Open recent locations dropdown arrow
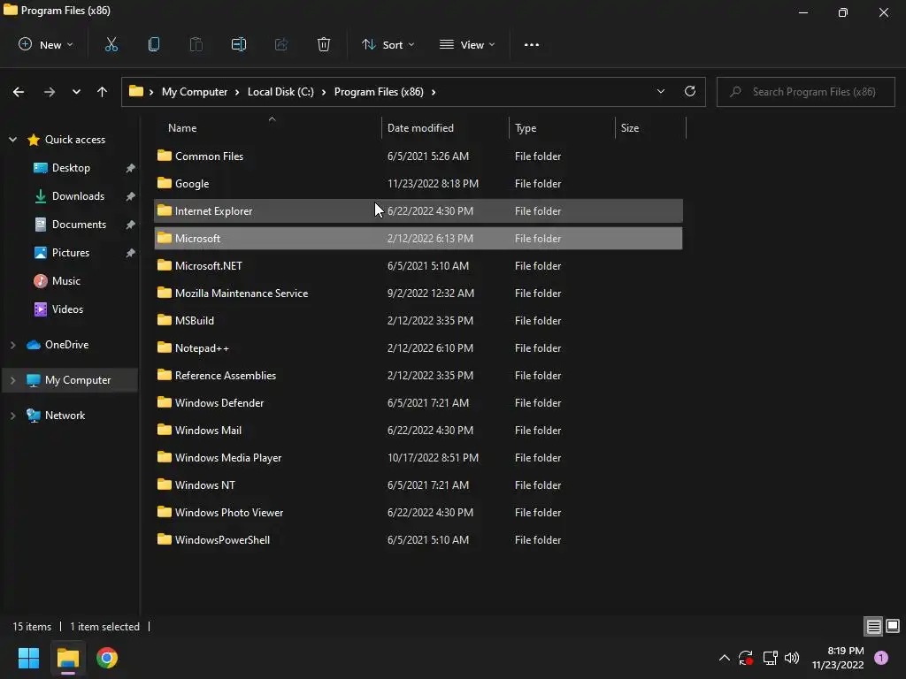Viewport: 906px width, 679px height. [76, 92]
